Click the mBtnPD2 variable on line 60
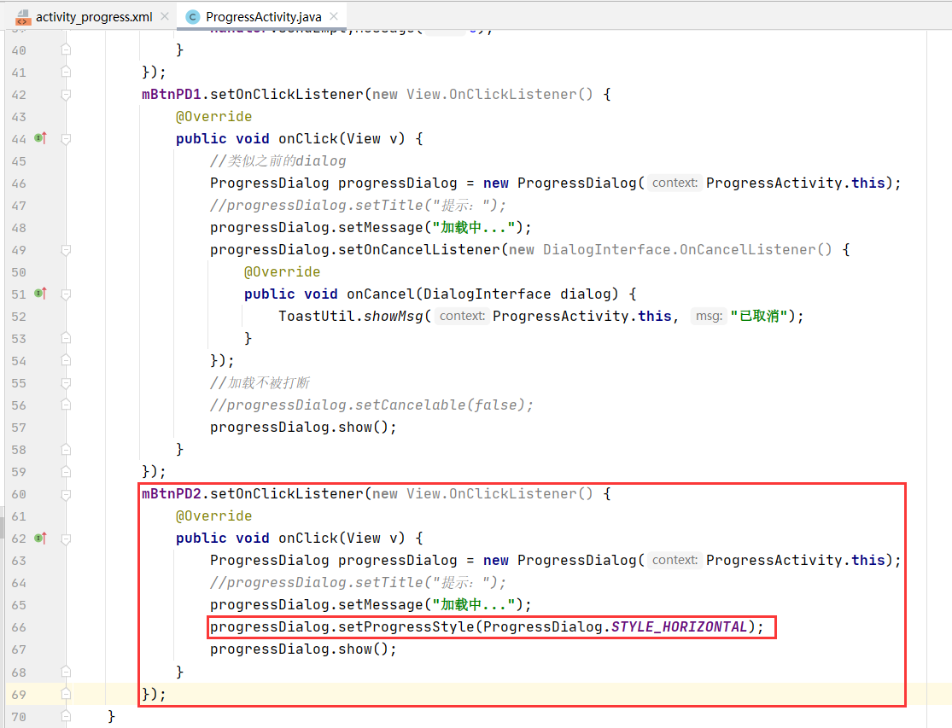 point(172,494)
